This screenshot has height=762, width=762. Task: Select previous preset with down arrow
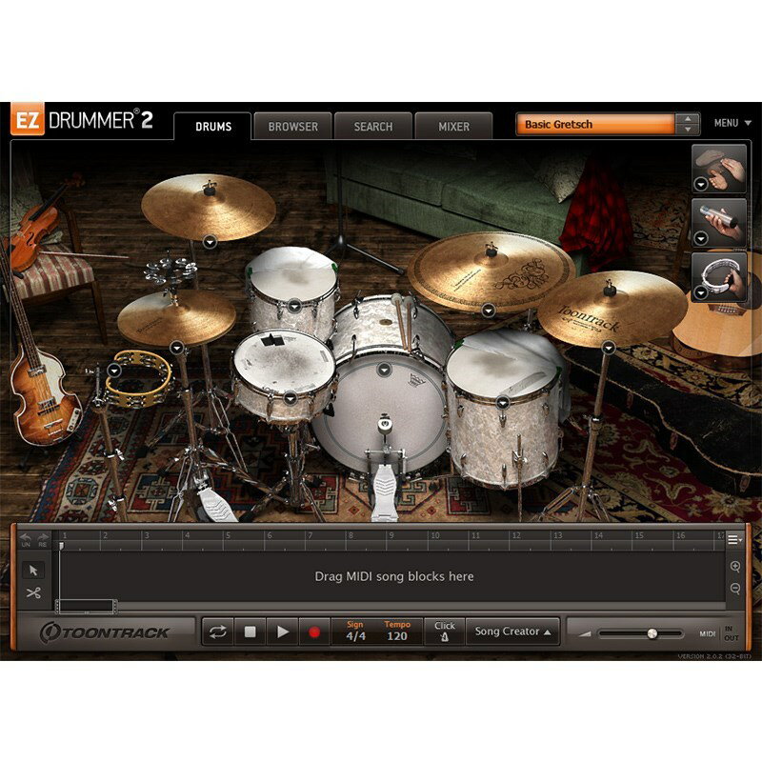[x=688, y=130]
